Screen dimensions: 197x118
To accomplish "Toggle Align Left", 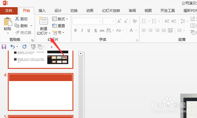I will [x=144, y=30].
